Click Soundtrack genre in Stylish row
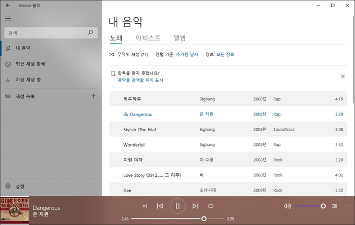Viewport: 355px width, 225px height. (x=284, y=129)
